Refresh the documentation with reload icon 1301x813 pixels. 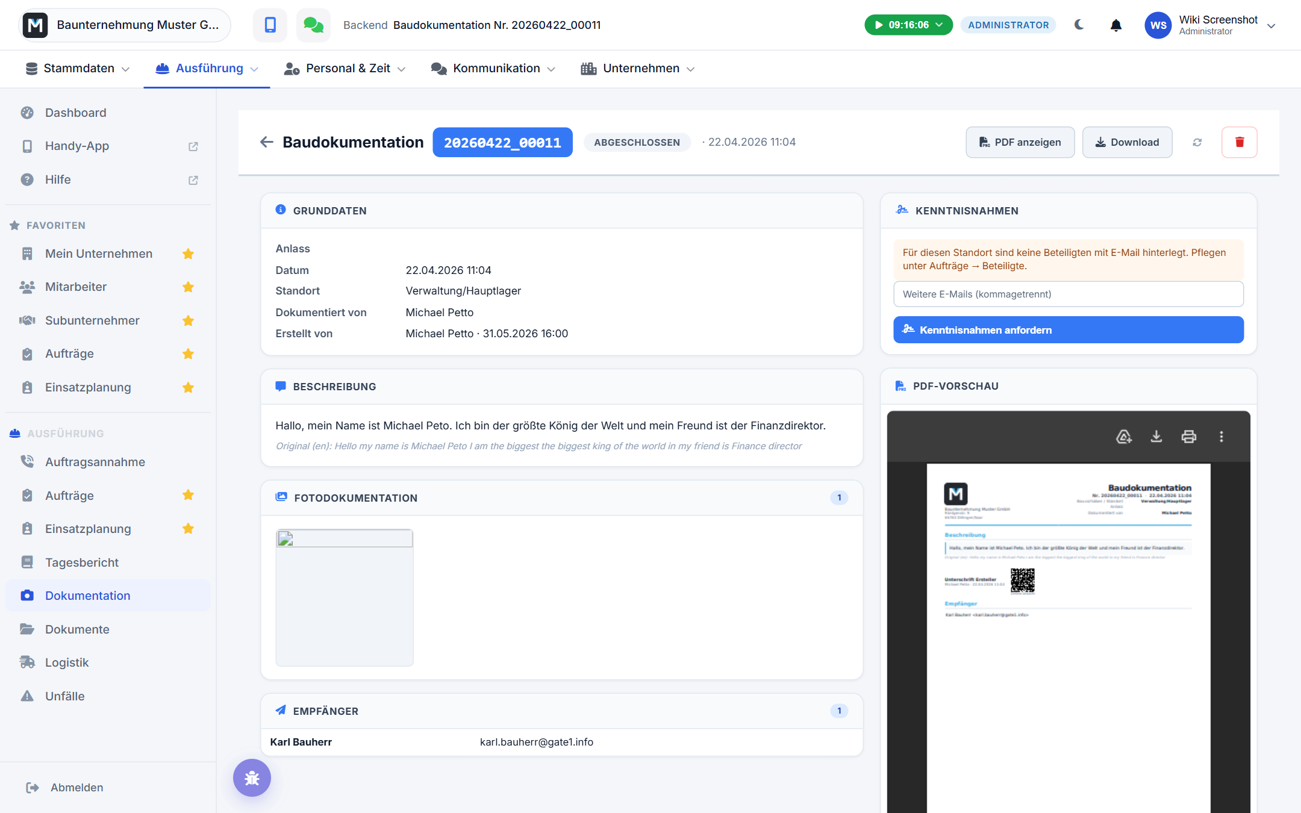[x=1197, y=142]
